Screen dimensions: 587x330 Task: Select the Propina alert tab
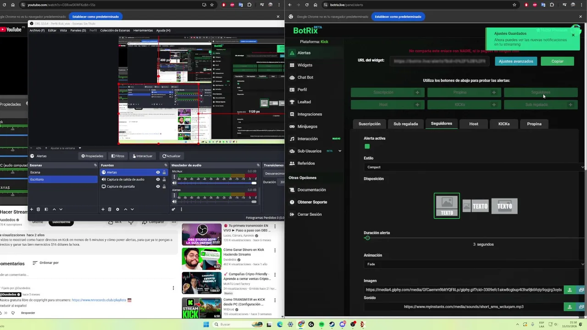534,124
